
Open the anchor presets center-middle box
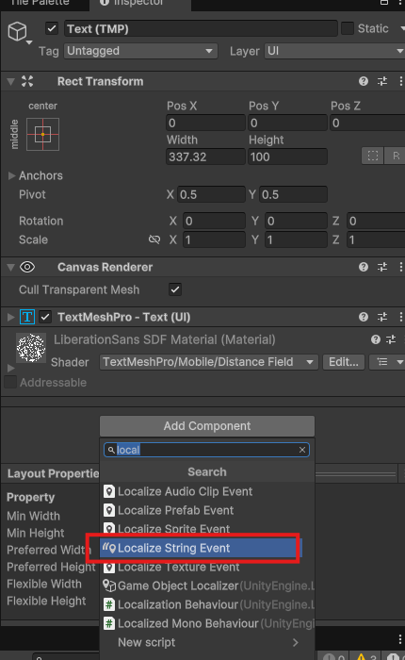(x=43, y=134)
